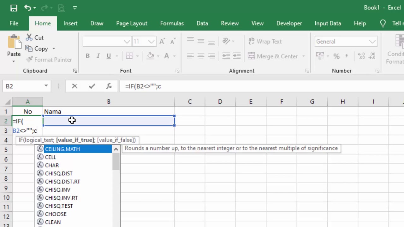Click Accounting Number Format icon
The width and height of the screenshot is (404, 227).
point(320,56)
